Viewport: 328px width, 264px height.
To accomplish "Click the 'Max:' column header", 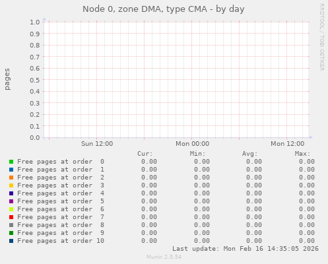I will coord(302,154).
